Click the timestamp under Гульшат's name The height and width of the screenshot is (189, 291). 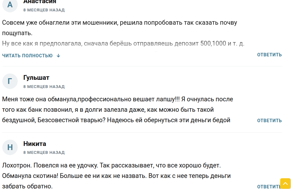[x=44, y=86]
